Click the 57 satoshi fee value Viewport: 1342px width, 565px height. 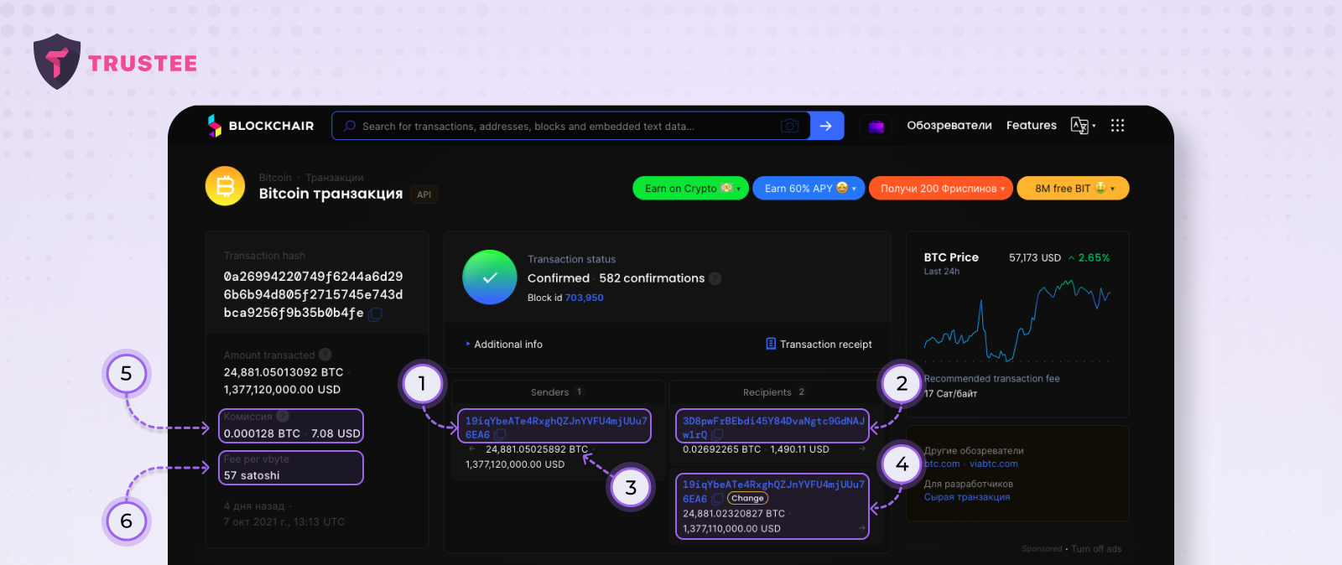252,475
